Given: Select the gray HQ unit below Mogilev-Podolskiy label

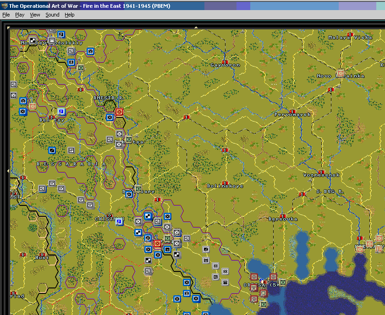Looking at the screenshot, I should 71,51.
